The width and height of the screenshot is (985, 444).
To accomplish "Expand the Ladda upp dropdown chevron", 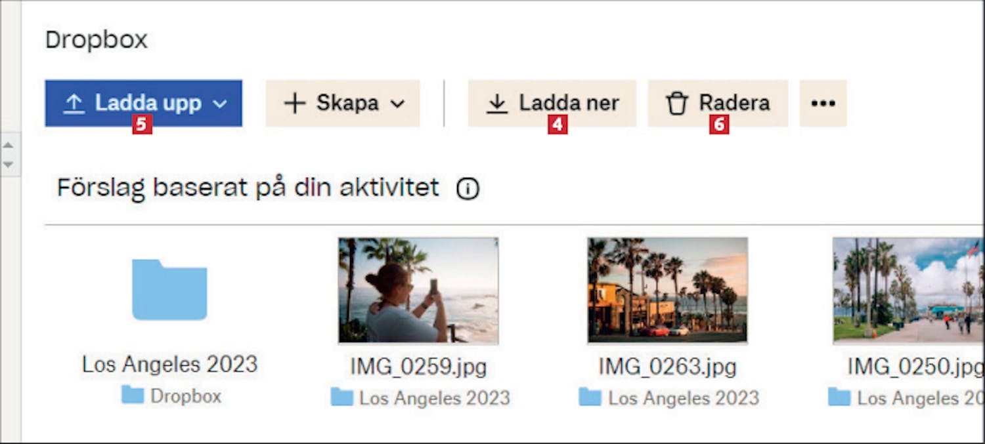I will tap(221, 104).
